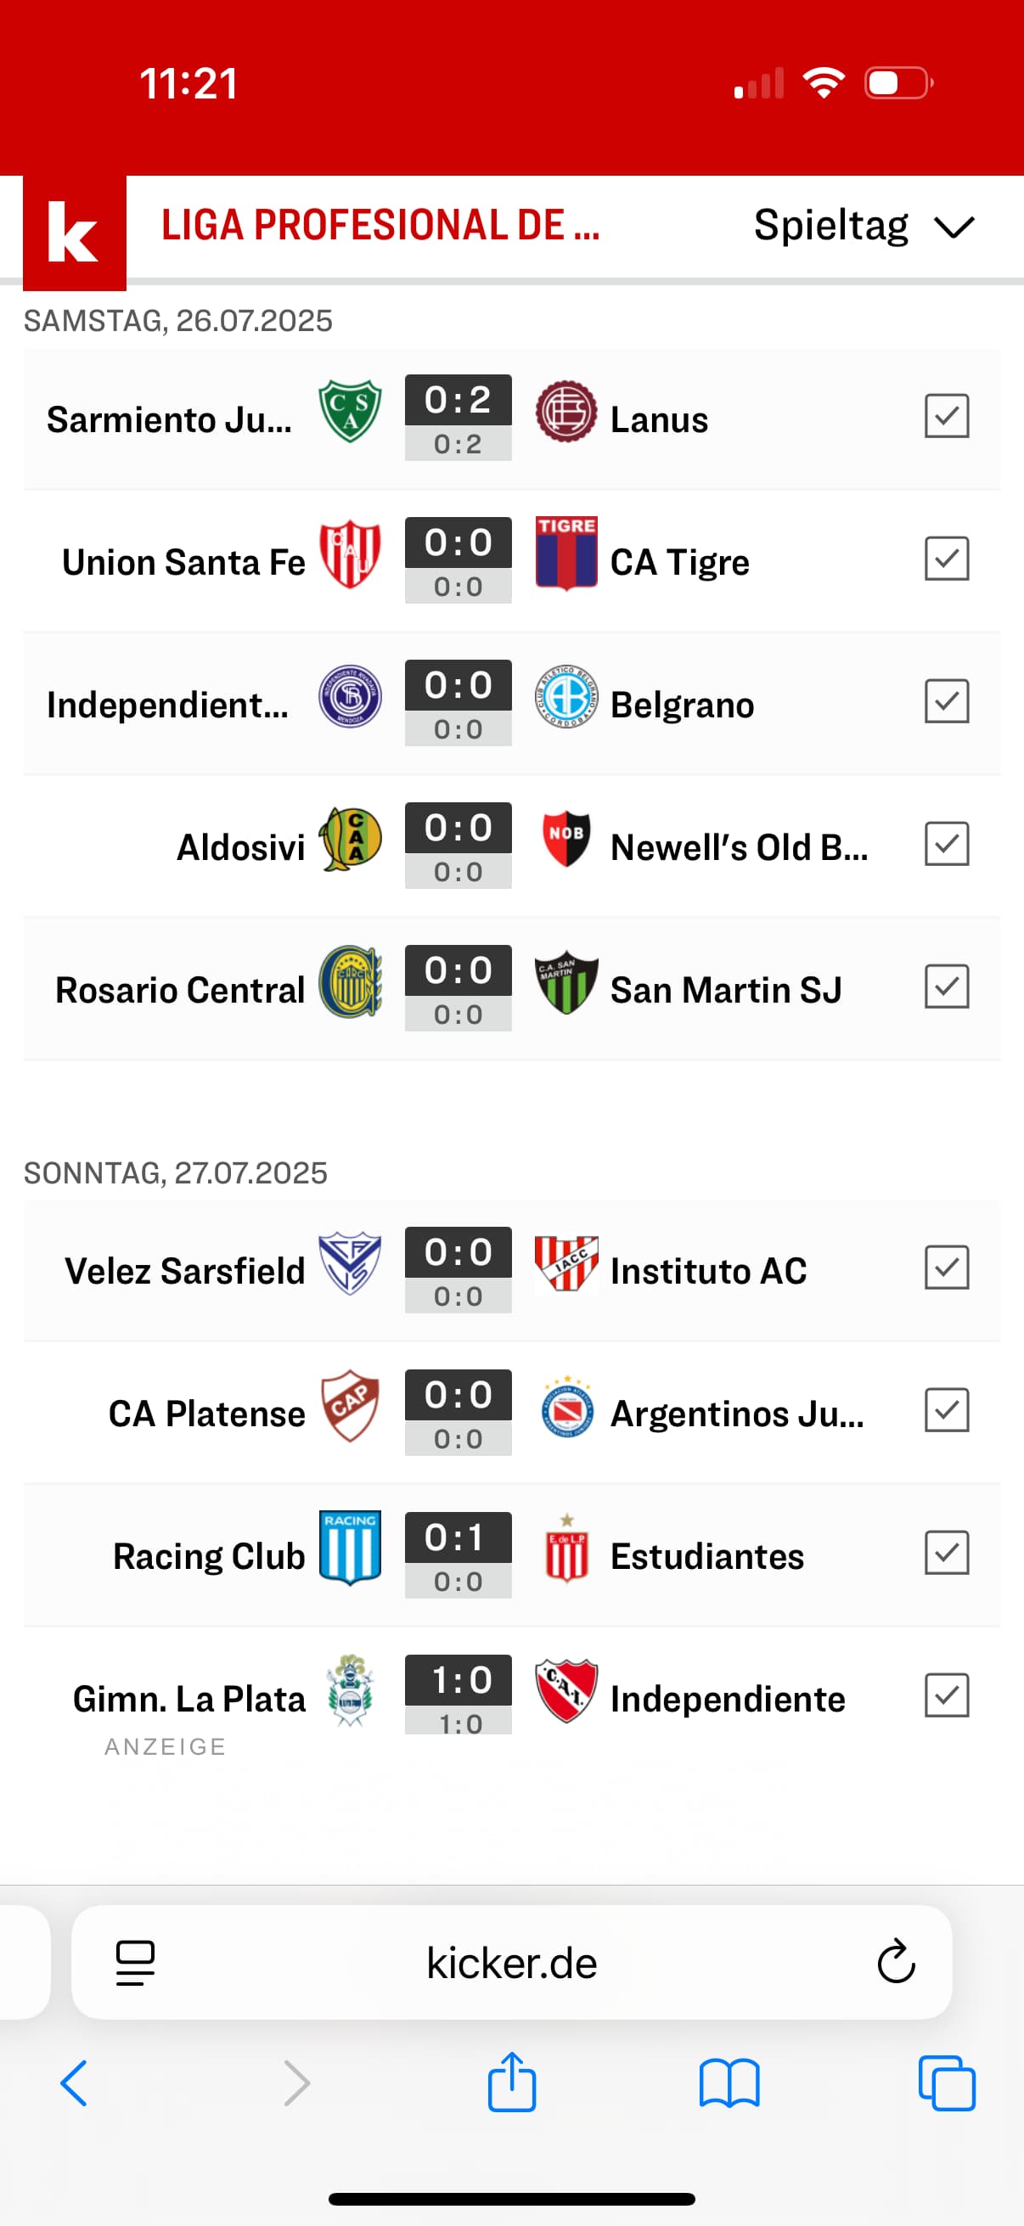Select the Velez Sarsfield team name
The image size is (1024, 2226).
click(x=185, y=1271)
